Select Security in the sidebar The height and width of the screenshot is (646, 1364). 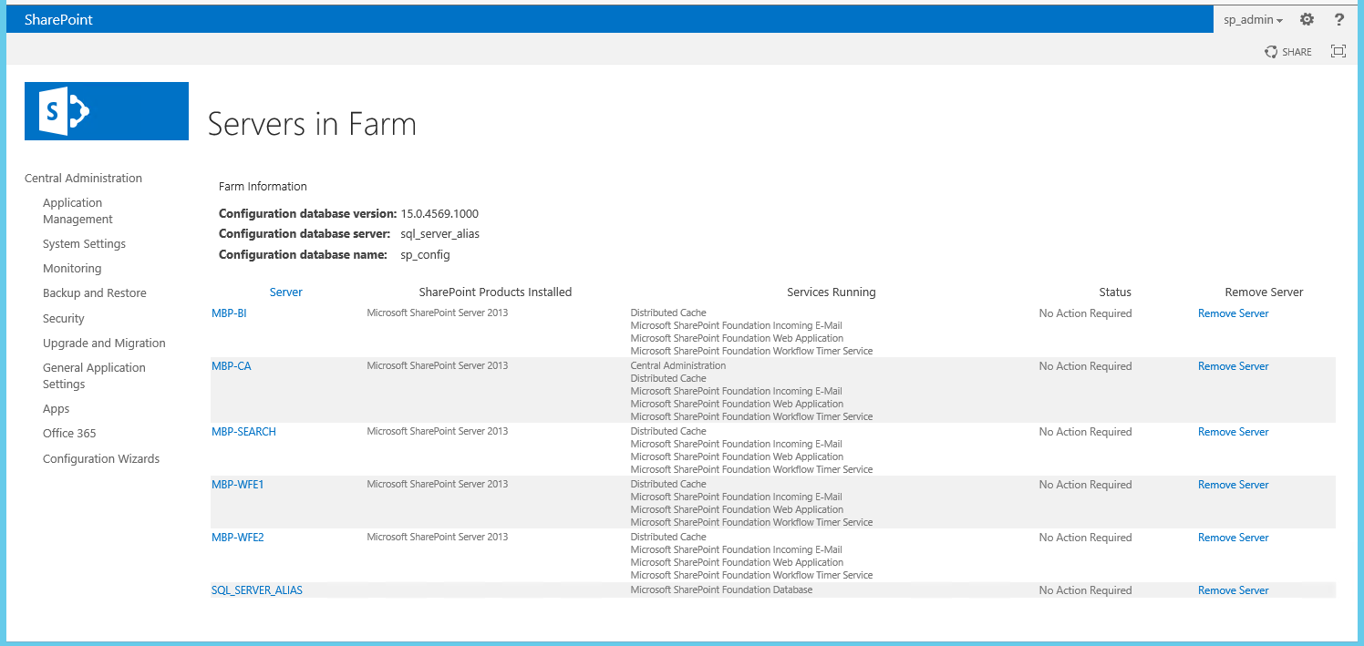pos(63,319)
